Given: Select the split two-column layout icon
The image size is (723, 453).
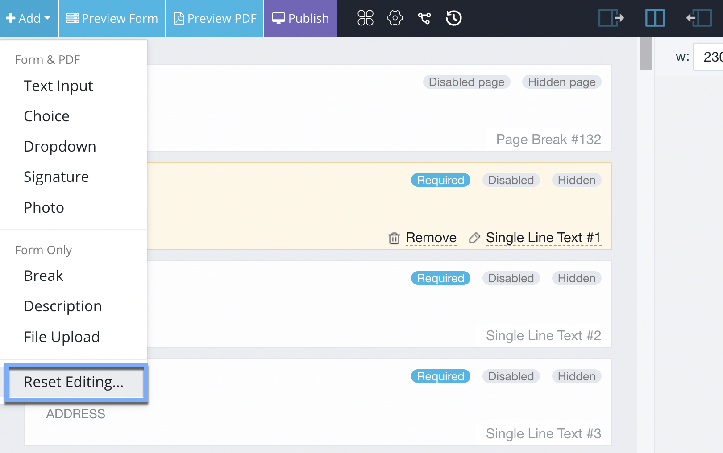Looking at the screenshot, I should (655, 18).
